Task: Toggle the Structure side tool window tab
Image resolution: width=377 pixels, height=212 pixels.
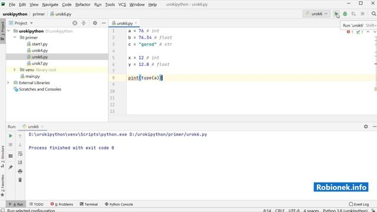Action: click(2, 157)
